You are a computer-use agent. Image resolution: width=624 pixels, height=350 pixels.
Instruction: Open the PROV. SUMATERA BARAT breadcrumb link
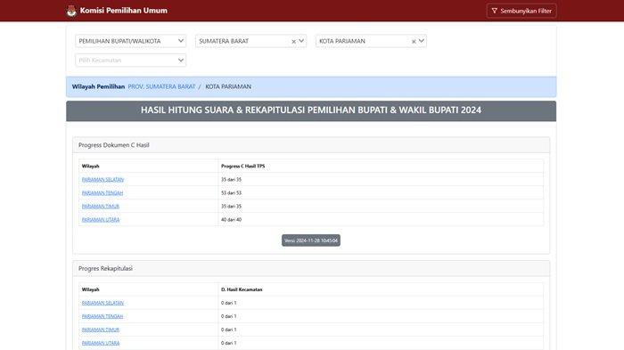click(161, 86)
